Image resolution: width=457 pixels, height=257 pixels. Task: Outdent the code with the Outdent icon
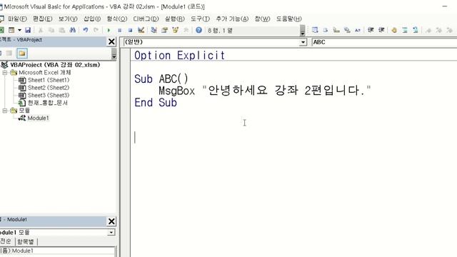(381, 30)
